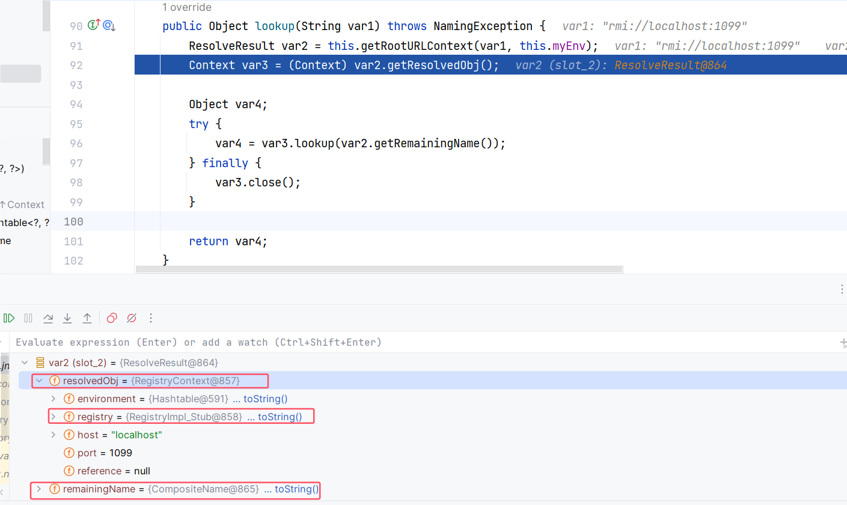Click the "1 override" inlay hint
847x505 pixels.
coord(187,7)
